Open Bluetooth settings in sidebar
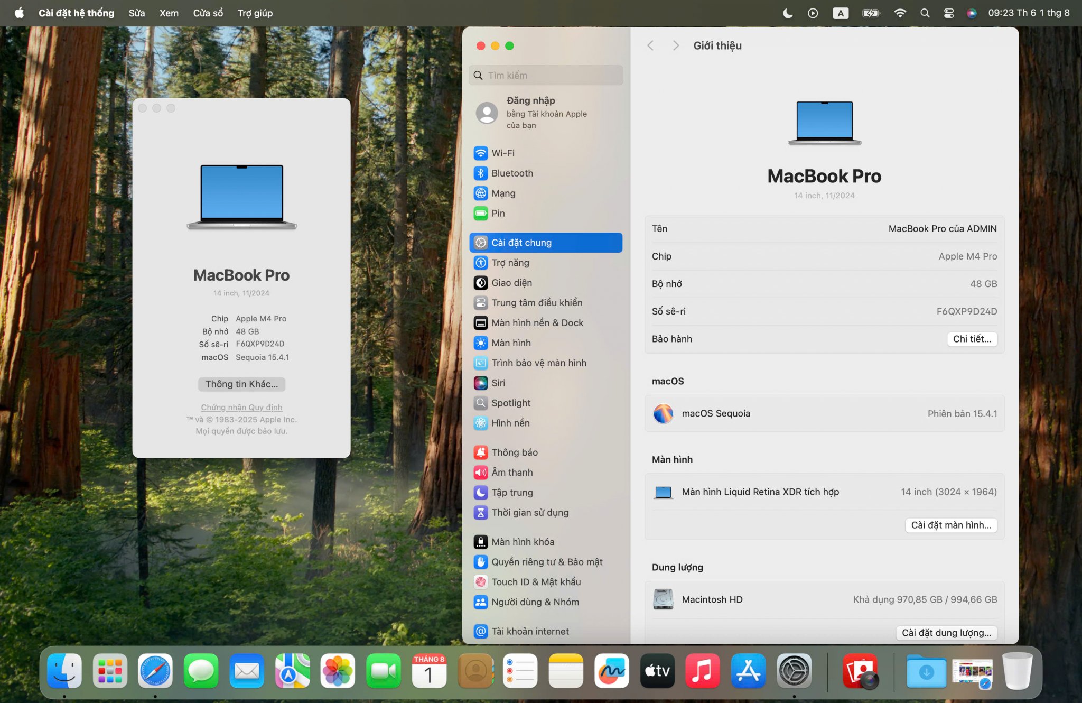Screen dimensions: 1082x703 [x=546, y=173]
